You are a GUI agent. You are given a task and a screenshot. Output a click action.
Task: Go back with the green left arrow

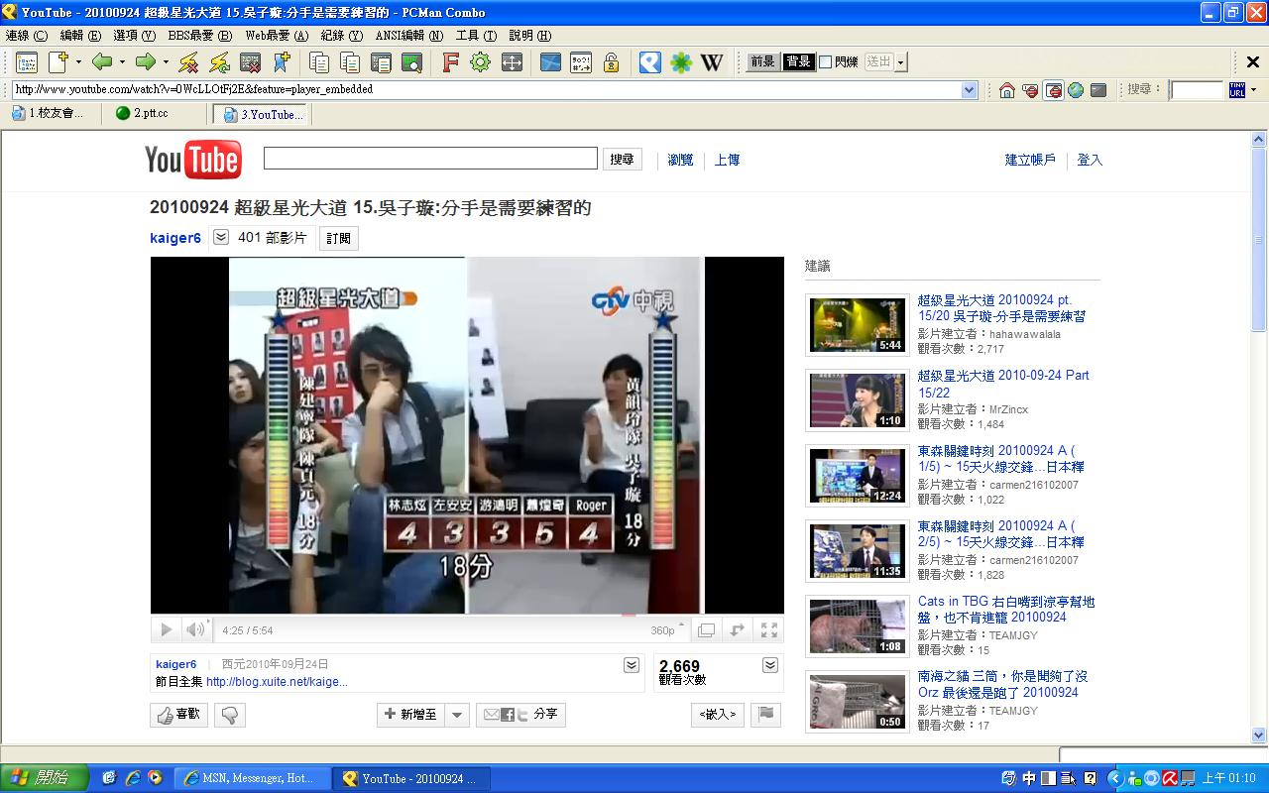[x=102, y=62]
